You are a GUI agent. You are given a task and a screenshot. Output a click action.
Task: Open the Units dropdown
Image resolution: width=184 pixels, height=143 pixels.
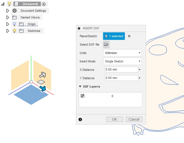click(x=122, y=53)
